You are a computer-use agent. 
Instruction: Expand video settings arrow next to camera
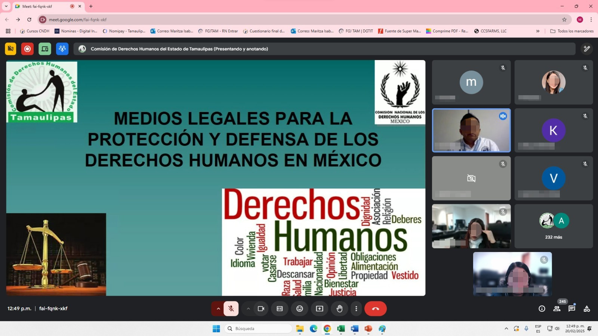coord(248,309)
